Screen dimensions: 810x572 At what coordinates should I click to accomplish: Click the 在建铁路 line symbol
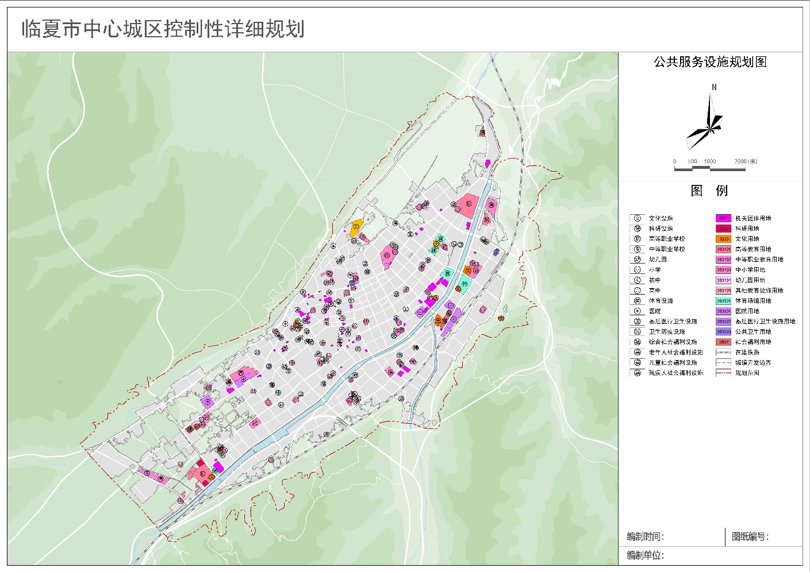[723, 353]
